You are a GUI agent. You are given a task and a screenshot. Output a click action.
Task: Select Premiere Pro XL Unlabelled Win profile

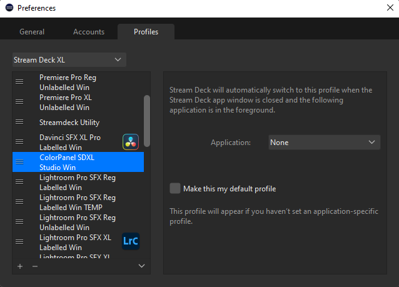(x=78, y=103)
